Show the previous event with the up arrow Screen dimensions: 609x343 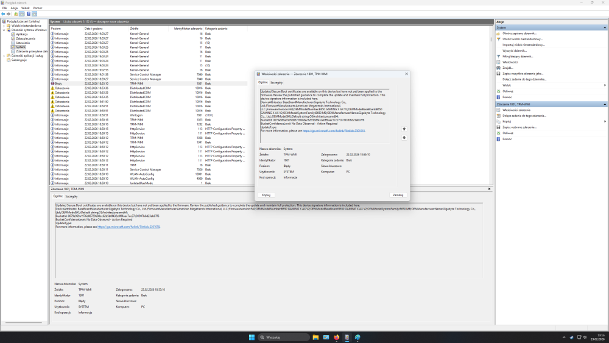tap(403, 129)
